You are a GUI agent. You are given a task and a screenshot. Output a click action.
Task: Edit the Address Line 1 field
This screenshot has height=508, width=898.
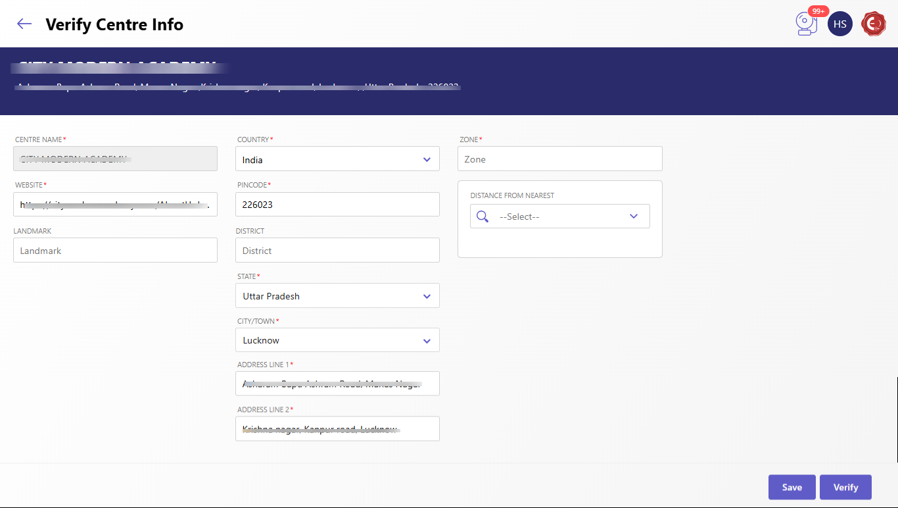click(337, 384)
